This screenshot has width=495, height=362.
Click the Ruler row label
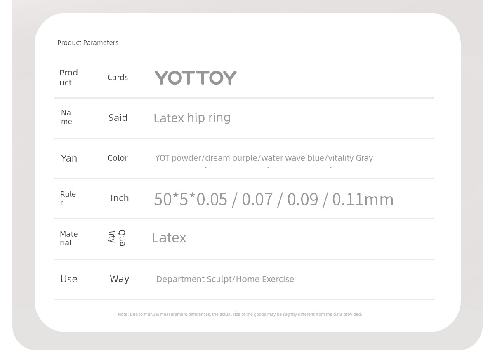(x=68, y=198)
